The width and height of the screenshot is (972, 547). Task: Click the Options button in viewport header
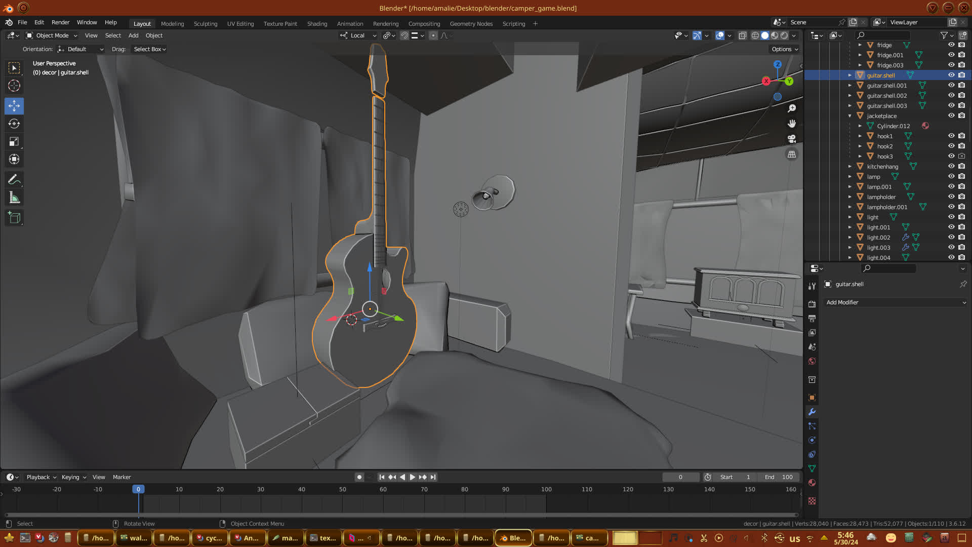(784, 49)
